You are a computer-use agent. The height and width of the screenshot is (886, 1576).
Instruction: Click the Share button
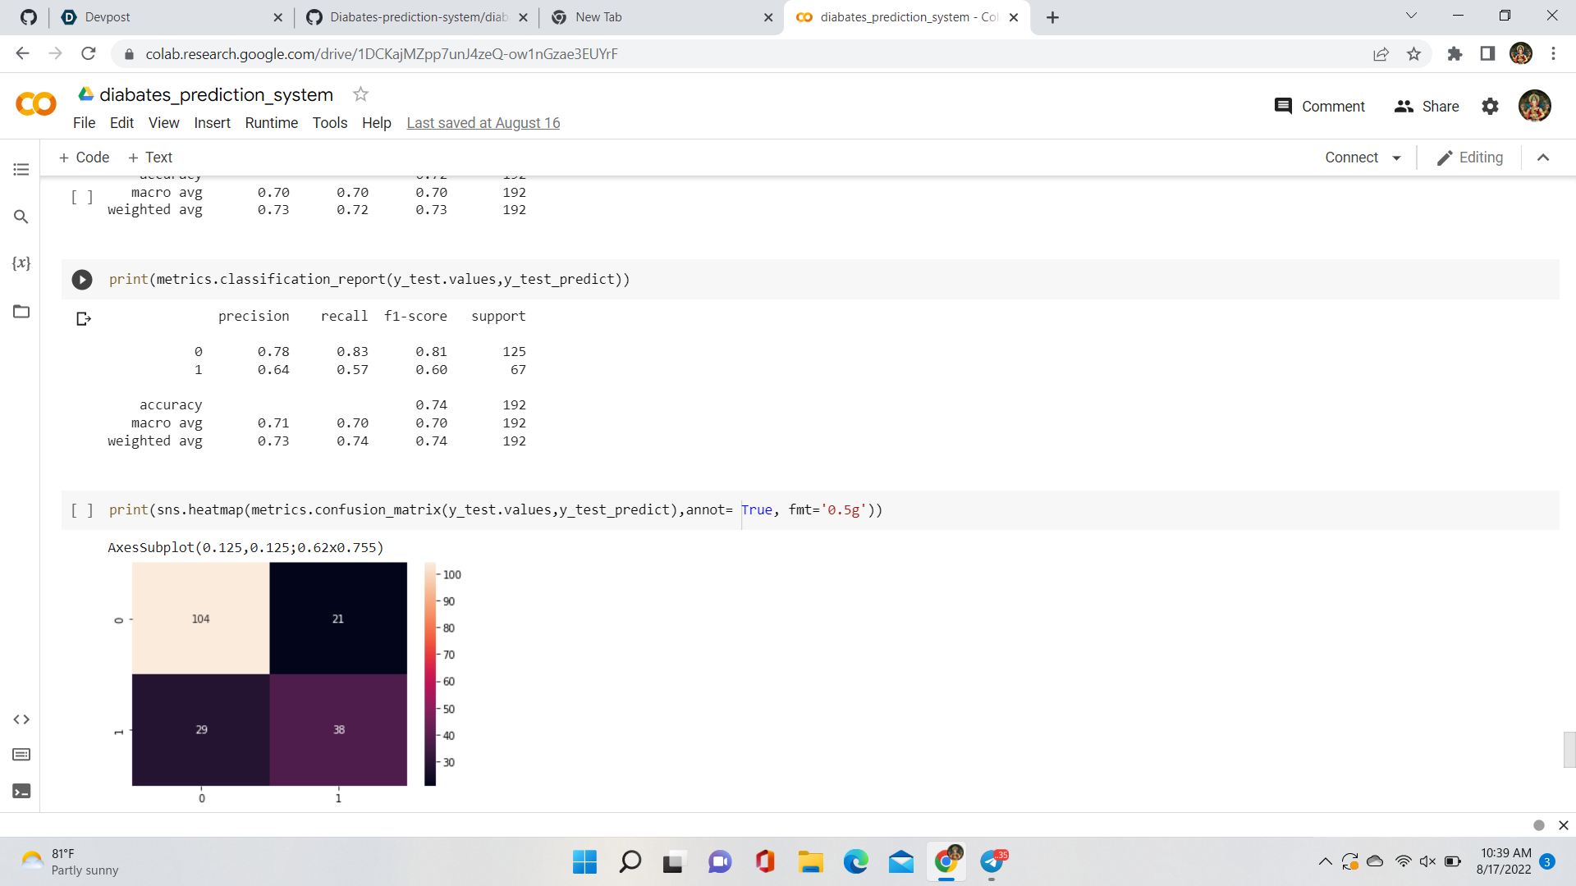1427,107
